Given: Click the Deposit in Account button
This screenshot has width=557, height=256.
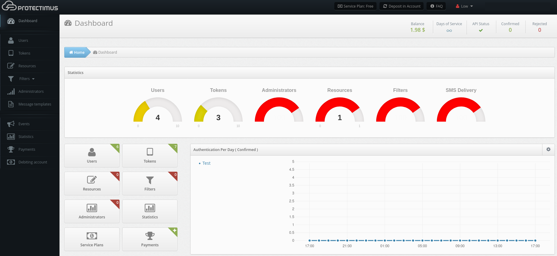Looking at the screenshot, I should (401, 6).
